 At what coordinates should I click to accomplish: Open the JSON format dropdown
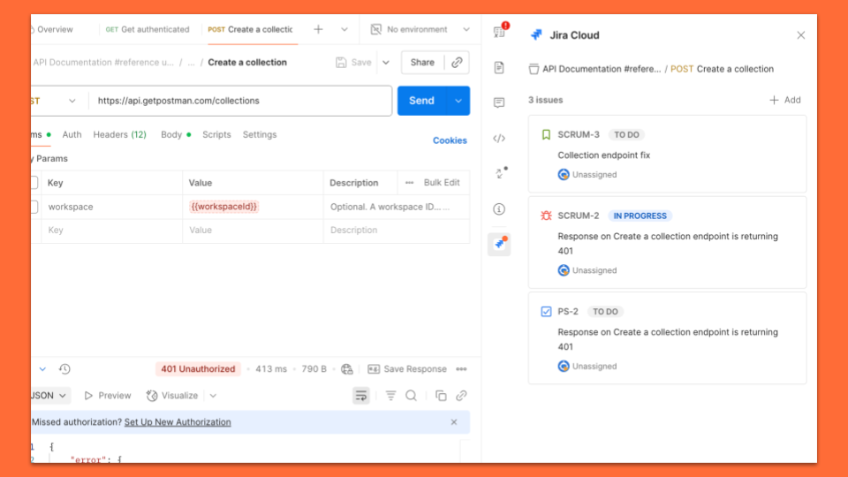coord(49,396)
